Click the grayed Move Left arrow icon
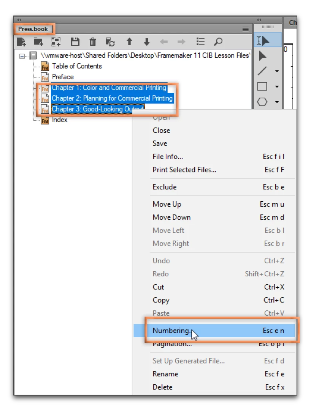Viewport: 311px width, 411px height. (164, 42)
